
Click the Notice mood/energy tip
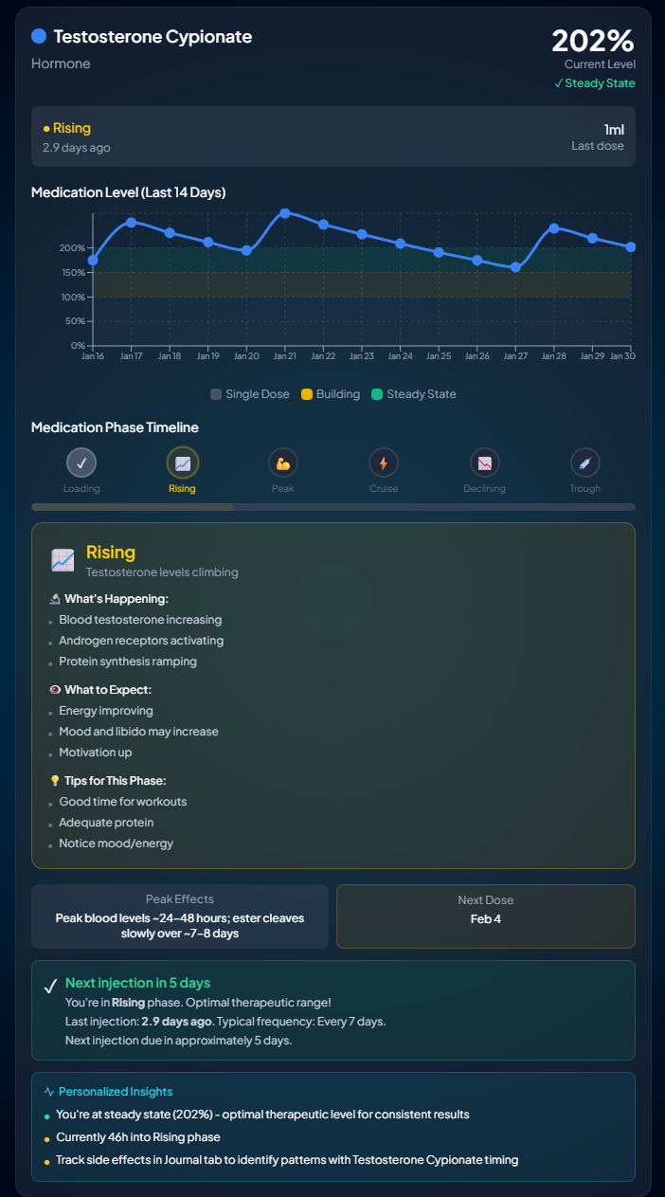point(117,843)
